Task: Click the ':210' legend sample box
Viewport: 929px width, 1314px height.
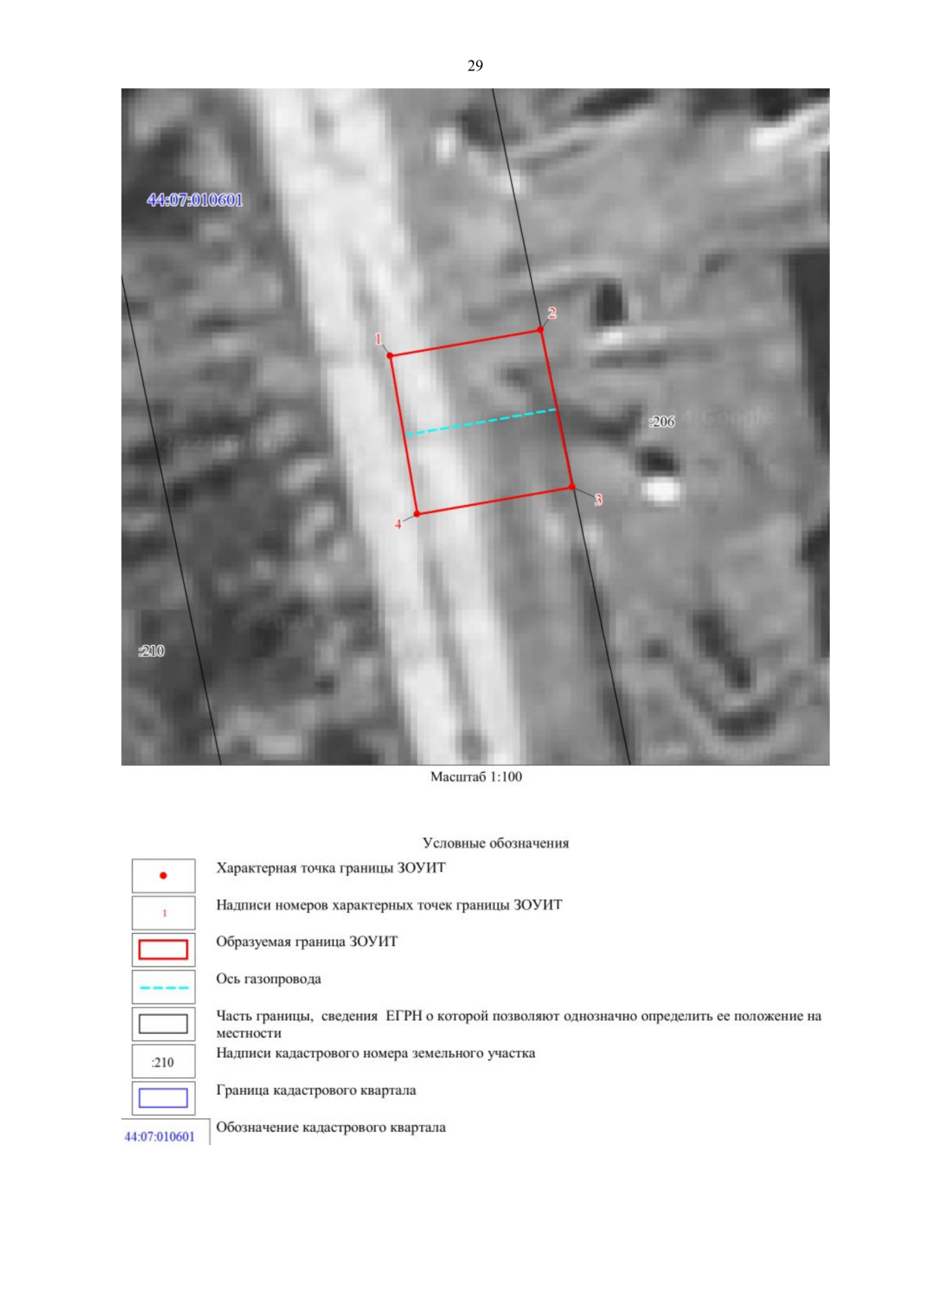Action: click(x=163, y=1062)
